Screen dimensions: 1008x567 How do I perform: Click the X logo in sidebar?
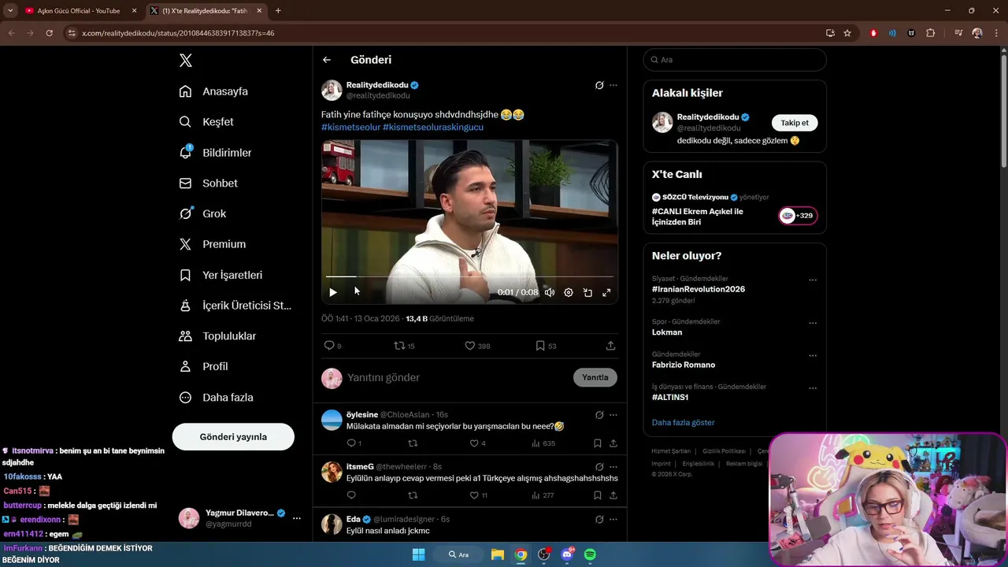point(185,61)
